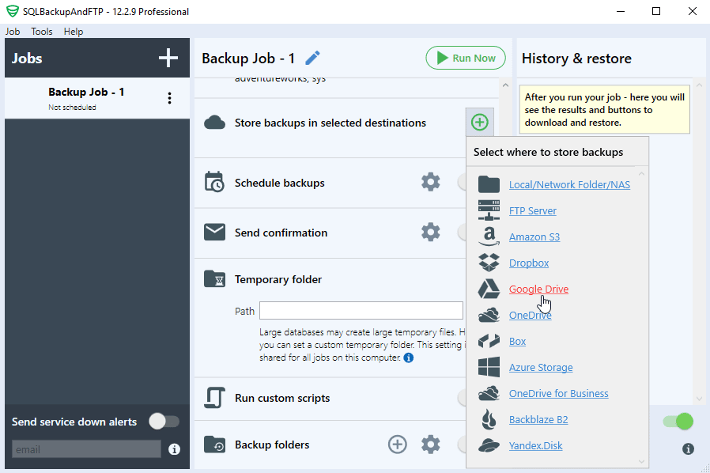Screen dimensions: 710x473
Task: Click the envelope Send confirmation icon
Action: pyautogui.click(x=214, y=232)
